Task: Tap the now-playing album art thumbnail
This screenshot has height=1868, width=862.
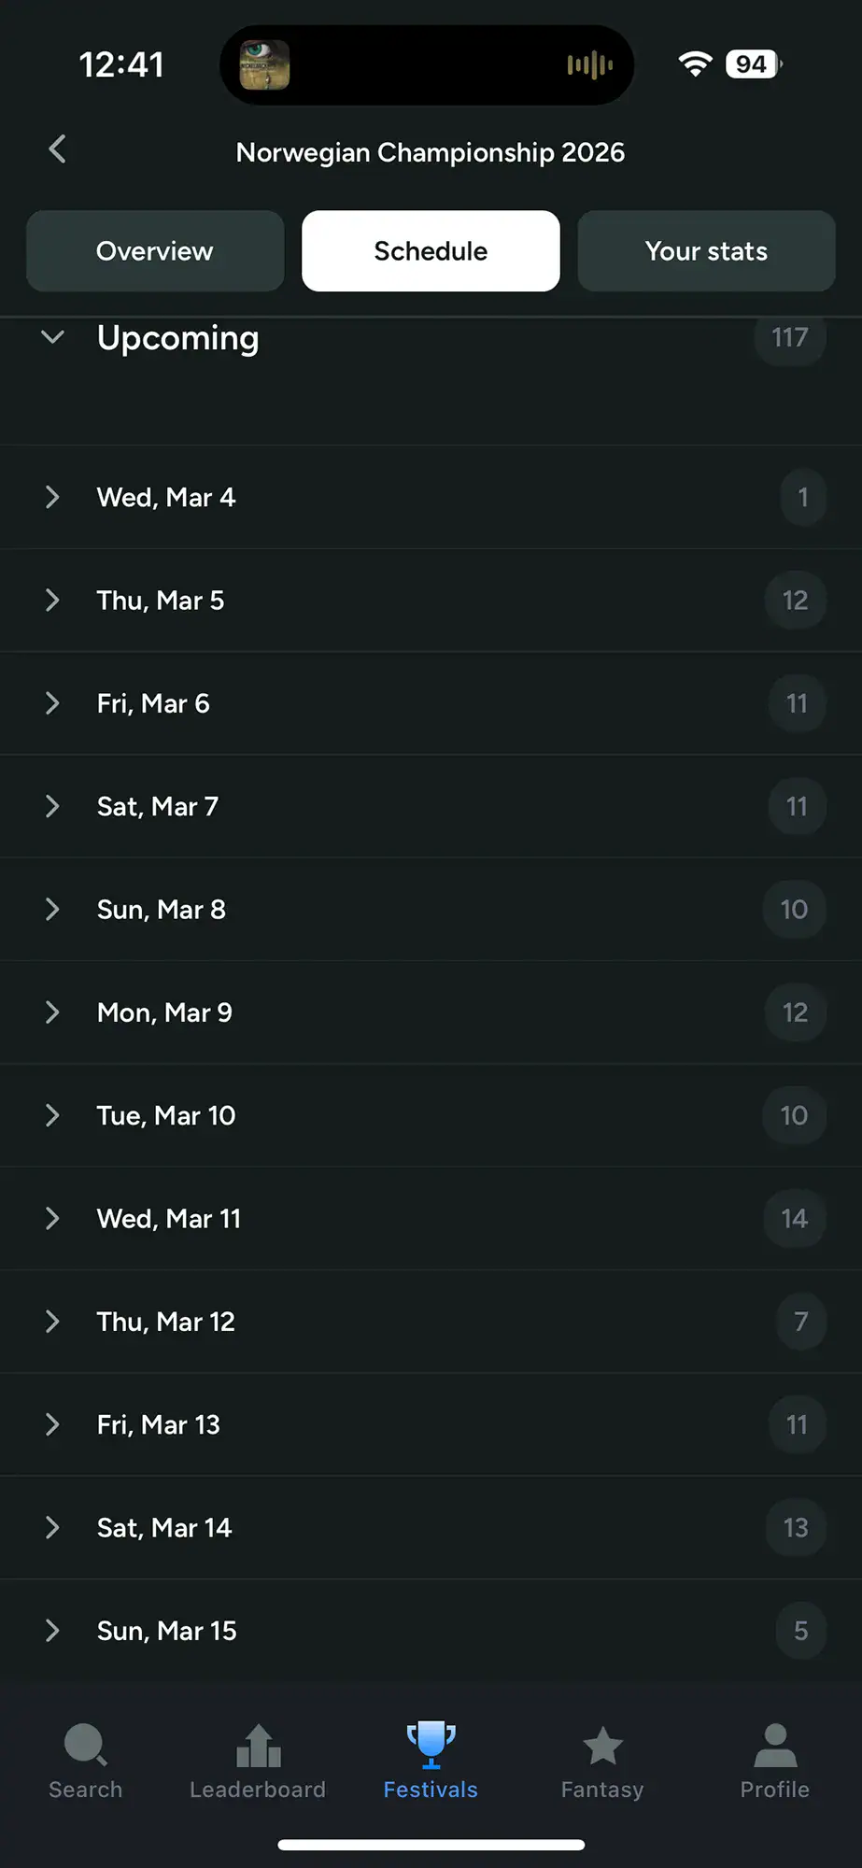Action: [264, 64]
